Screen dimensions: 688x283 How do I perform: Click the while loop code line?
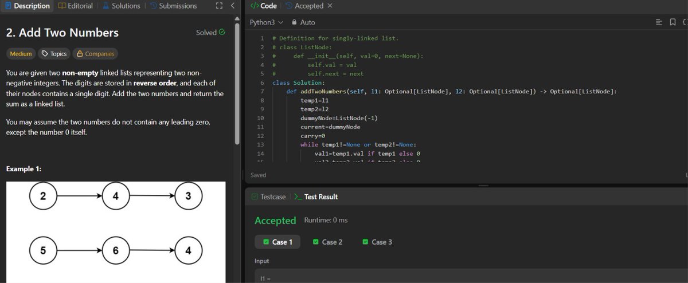coord(358,145)
